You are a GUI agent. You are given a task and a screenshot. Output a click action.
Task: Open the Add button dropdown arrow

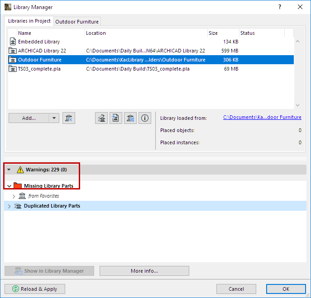[54, 118]
